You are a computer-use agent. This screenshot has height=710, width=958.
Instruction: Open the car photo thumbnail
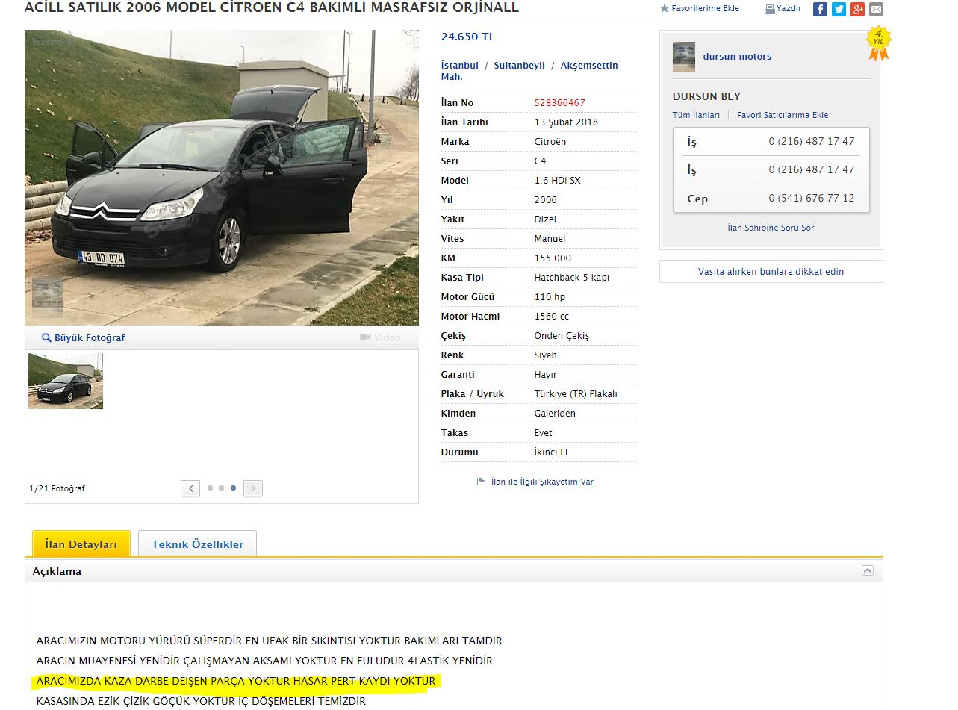(x=66, y=381)
